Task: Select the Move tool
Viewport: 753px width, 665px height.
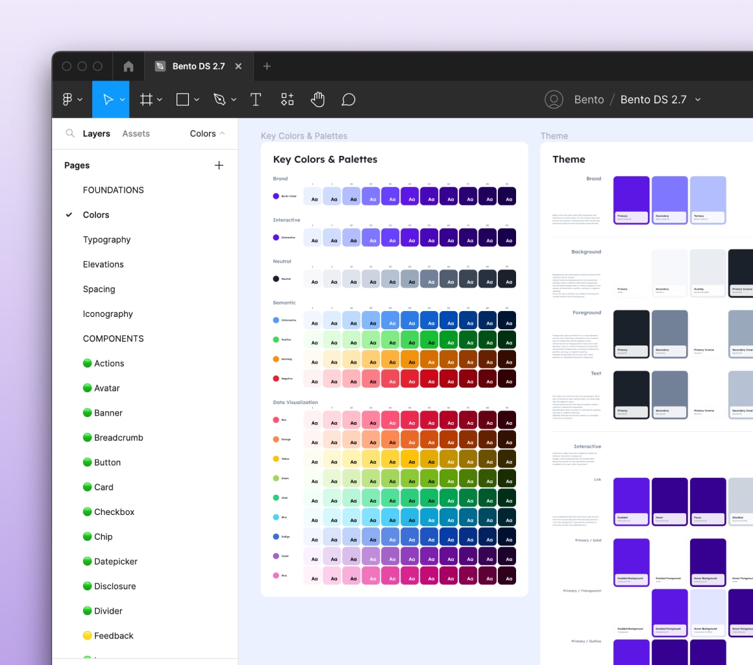Action: [x=107, y=99]
